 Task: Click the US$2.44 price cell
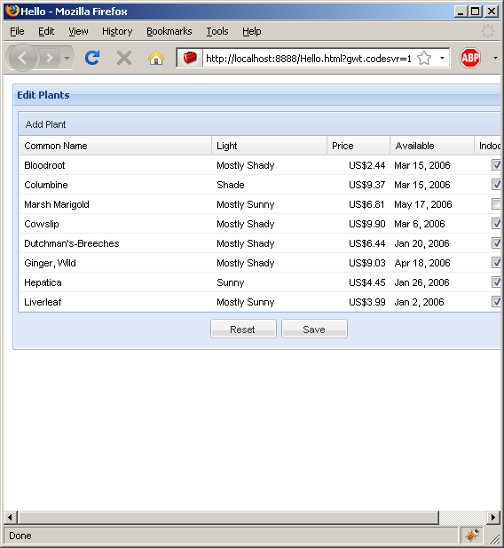click(x=358, y=165)
